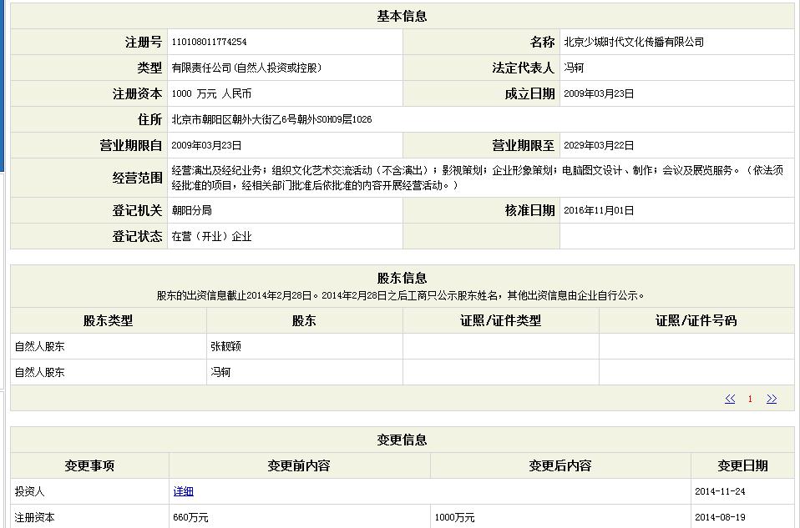The height and width of the screenshot is (528, 800).
Task: Click previous capital value 660万元
Action: 190,517
